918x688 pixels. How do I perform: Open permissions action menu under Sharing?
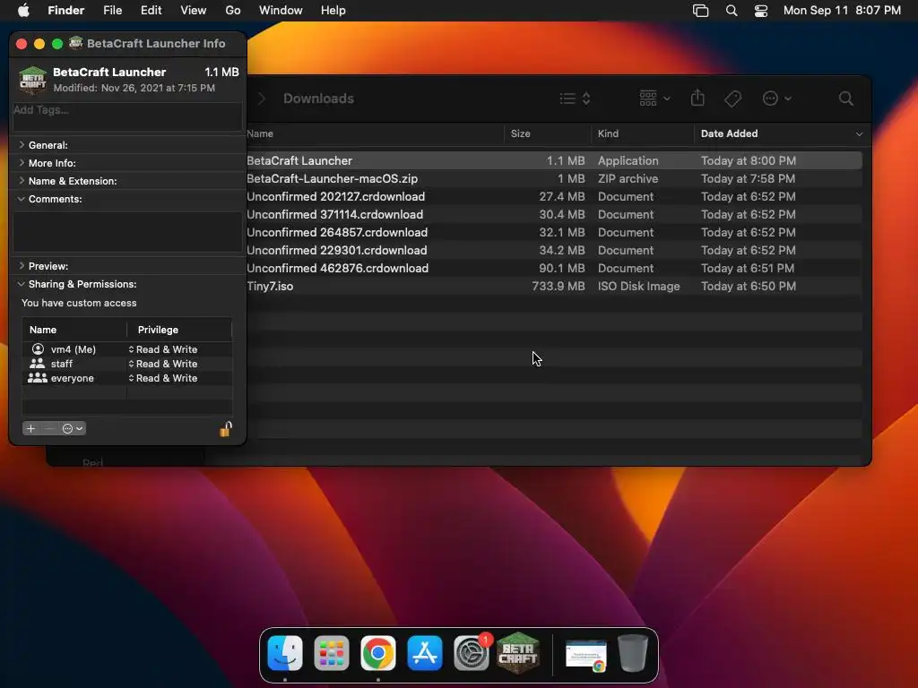[x=73, y=429]
